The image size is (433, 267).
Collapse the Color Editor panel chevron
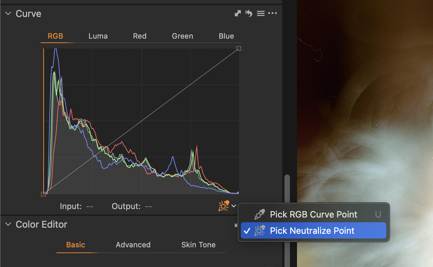click(8, 224)
